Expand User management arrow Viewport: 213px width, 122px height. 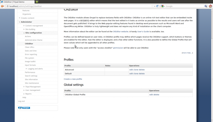coord(24,90)
